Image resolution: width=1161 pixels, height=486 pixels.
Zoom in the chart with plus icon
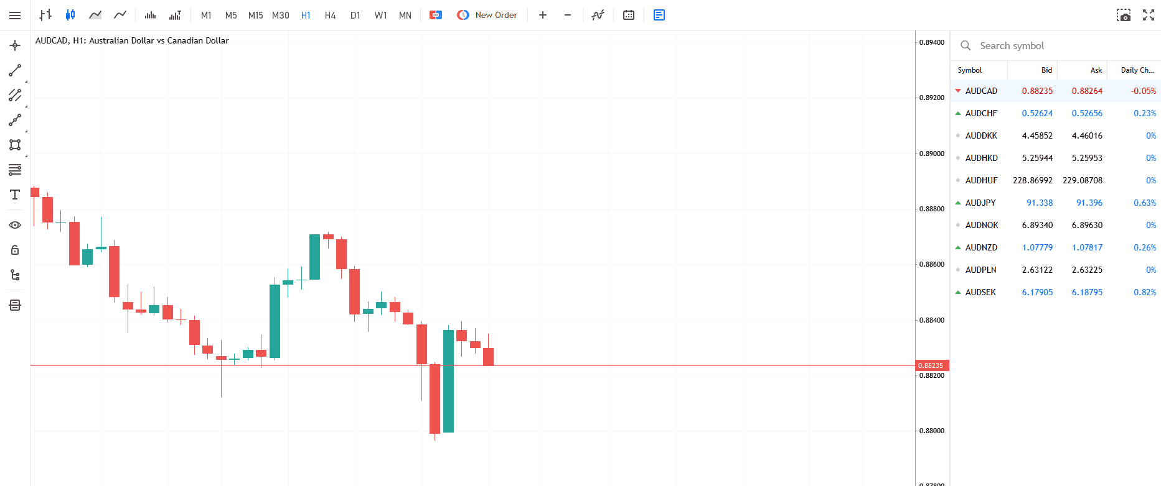[x=543, y=15]
